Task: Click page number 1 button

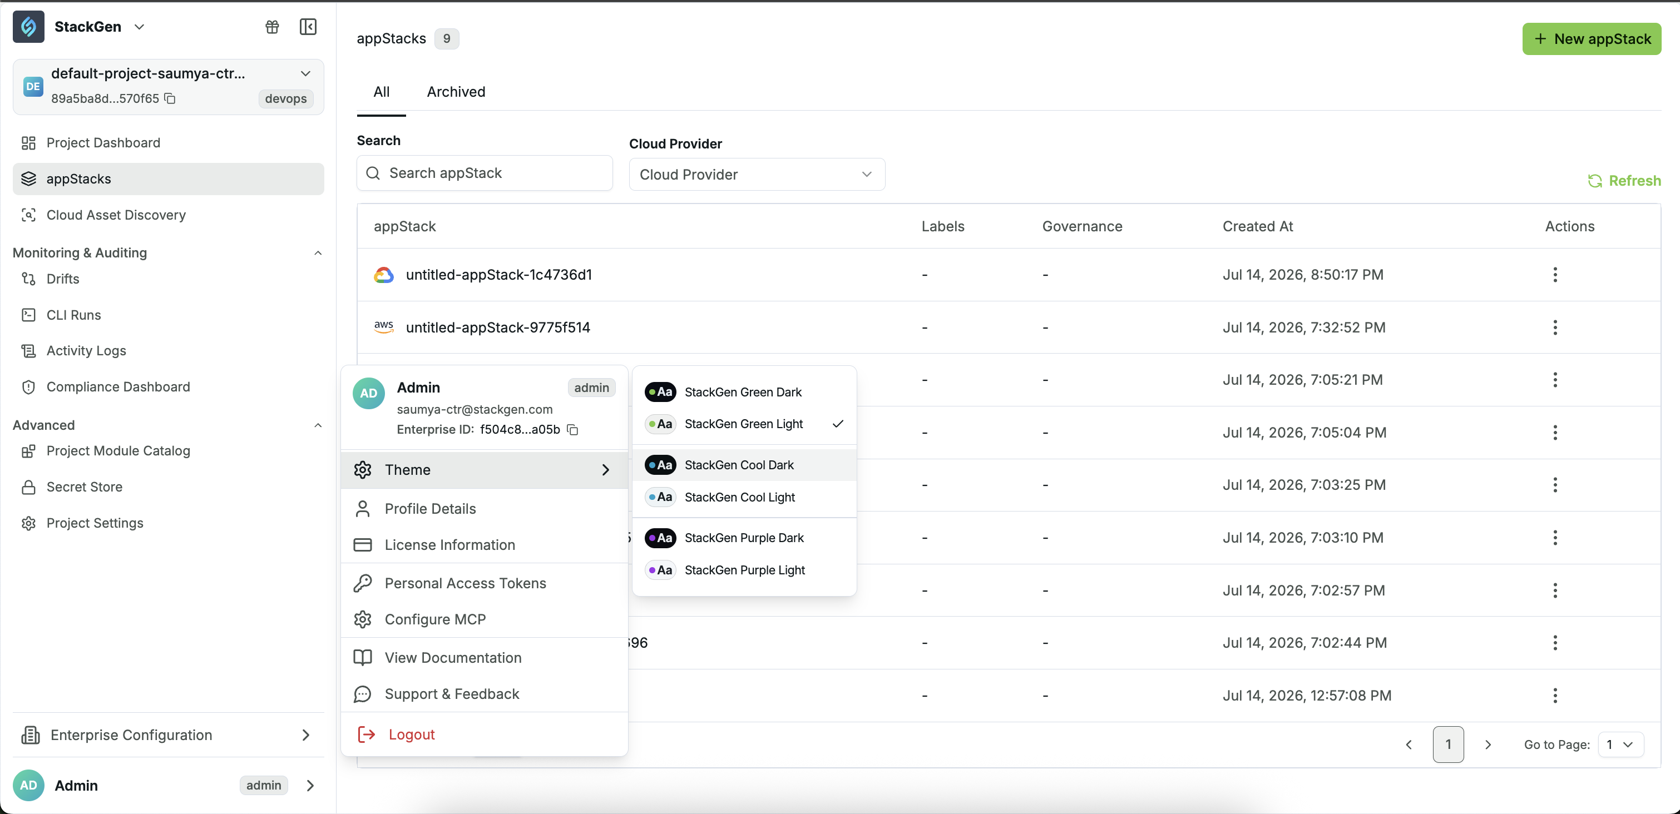Action: [x=1448, y=744]
